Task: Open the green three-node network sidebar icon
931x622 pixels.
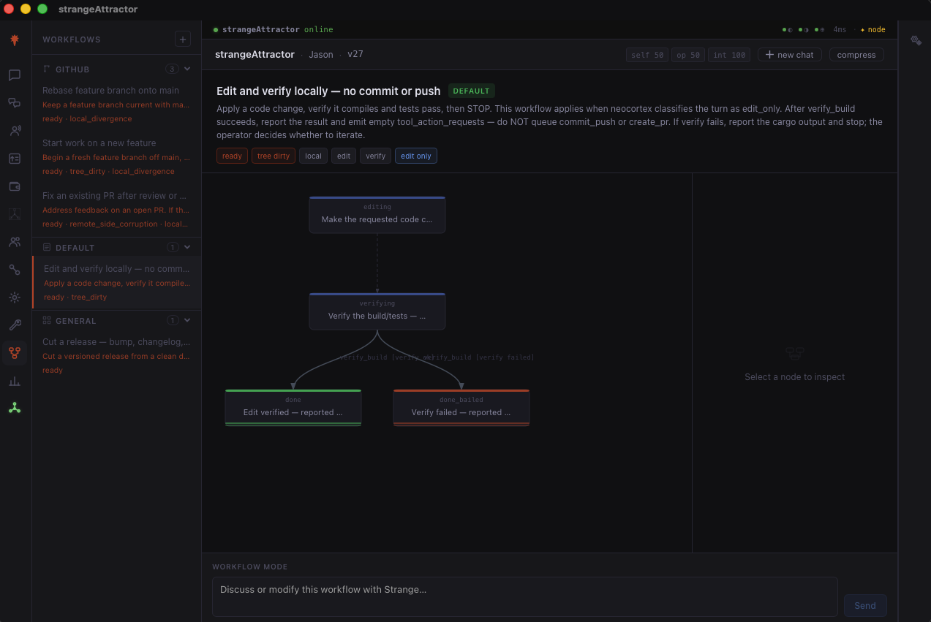Action: pos(15,409)
